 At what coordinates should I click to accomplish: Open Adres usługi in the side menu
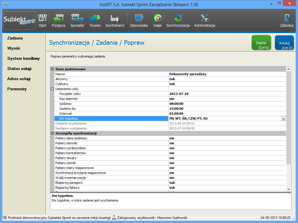[19, 79]
